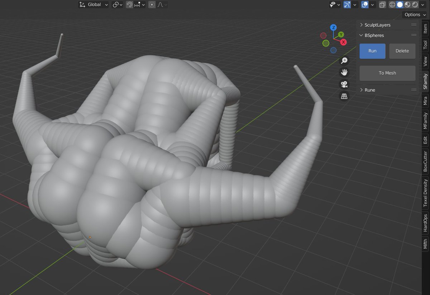Open the Global transform orientation dropdown

pyautogui.click(x=94, y=5)
